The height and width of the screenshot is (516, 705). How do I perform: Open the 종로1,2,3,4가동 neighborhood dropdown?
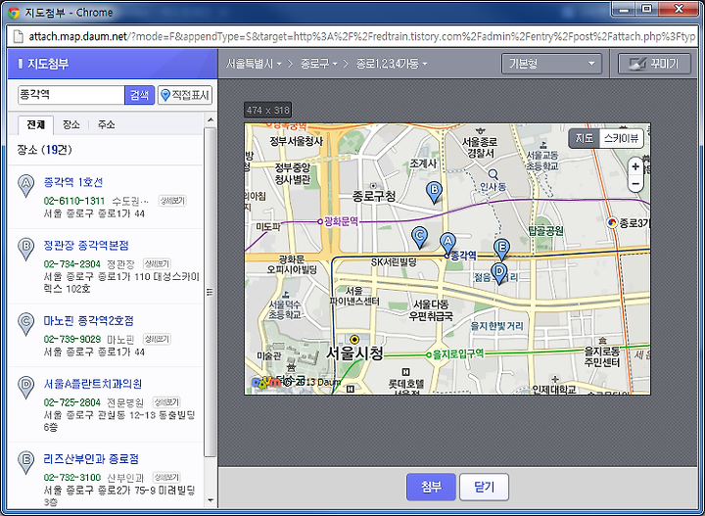click(x=391, y=64)
